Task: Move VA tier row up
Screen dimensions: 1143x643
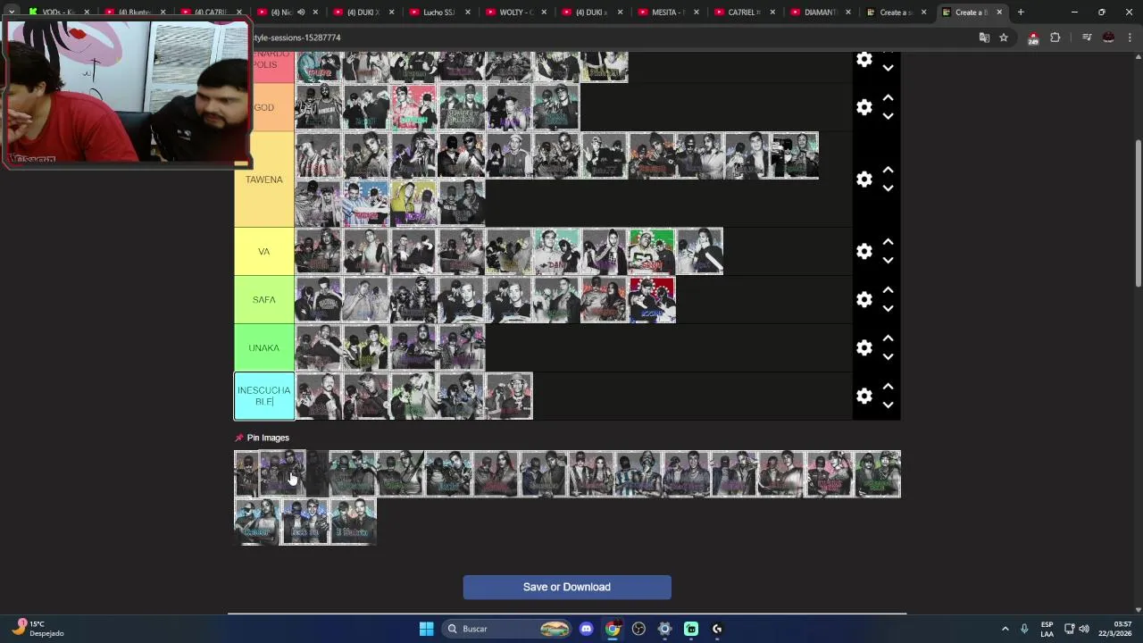Action: point(888,243)
